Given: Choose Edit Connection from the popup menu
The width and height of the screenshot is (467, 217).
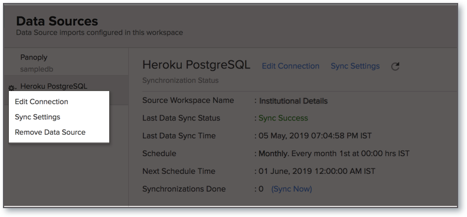Looking at the screenshot, I should coord(41,102).
